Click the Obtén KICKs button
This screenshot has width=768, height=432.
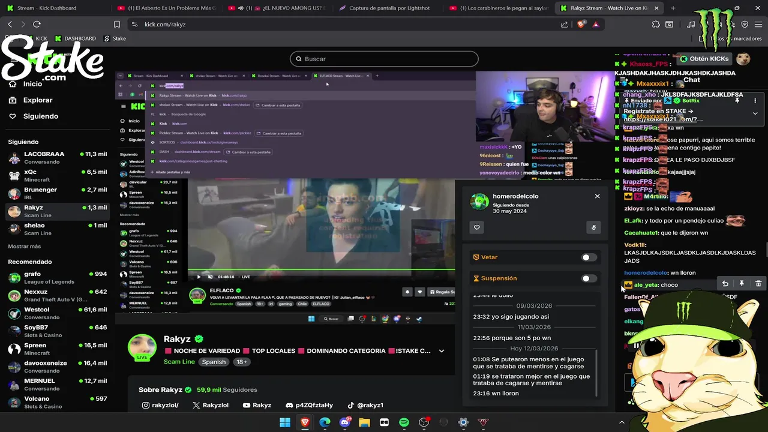point(704,59)
